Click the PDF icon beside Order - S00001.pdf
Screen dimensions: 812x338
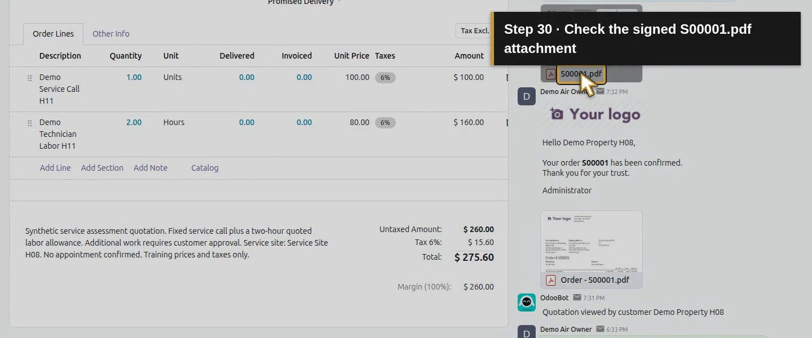[551, 280]
